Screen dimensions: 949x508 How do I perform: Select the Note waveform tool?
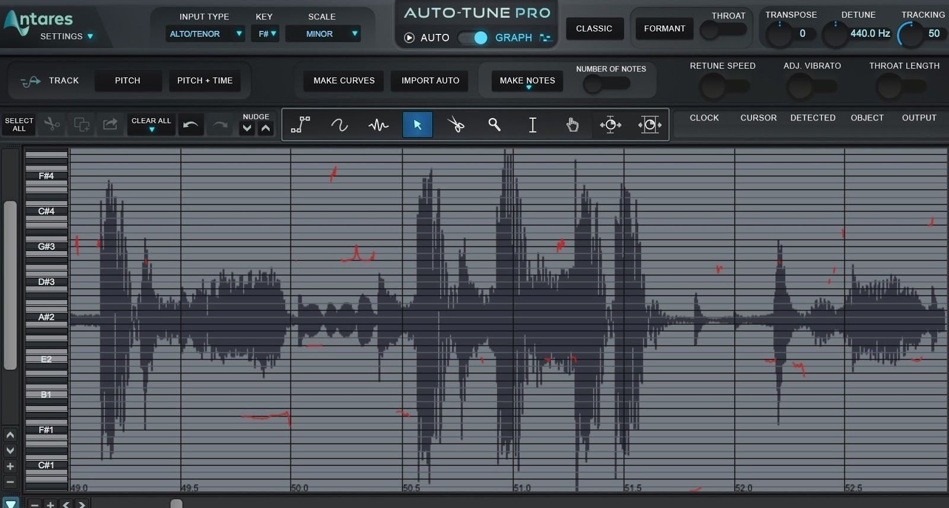pos(378,125)
